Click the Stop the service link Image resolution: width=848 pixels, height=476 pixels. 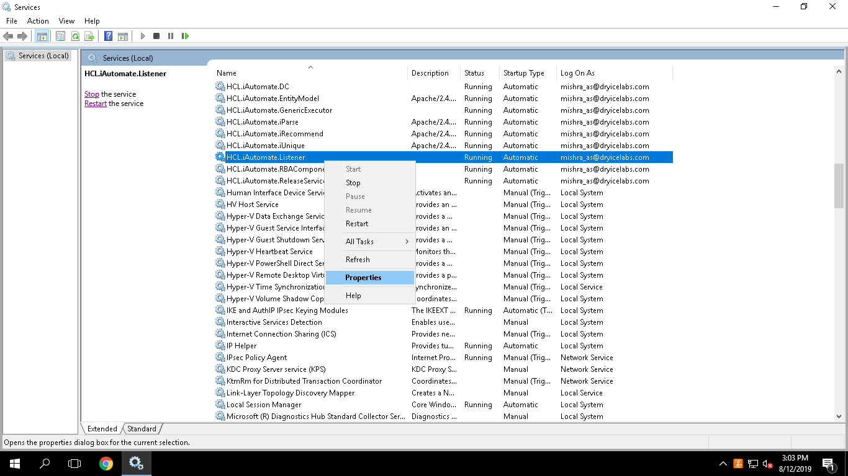pyautogui.click(x=91, y=94)
